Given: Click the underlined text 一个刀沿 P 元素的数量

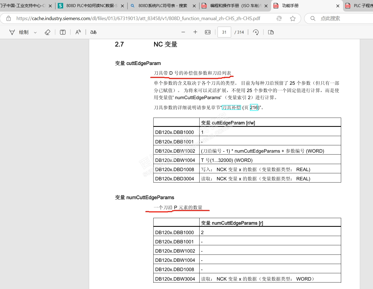Looking at the screenshot, I should pyautogui.click(x=178, y=208).
